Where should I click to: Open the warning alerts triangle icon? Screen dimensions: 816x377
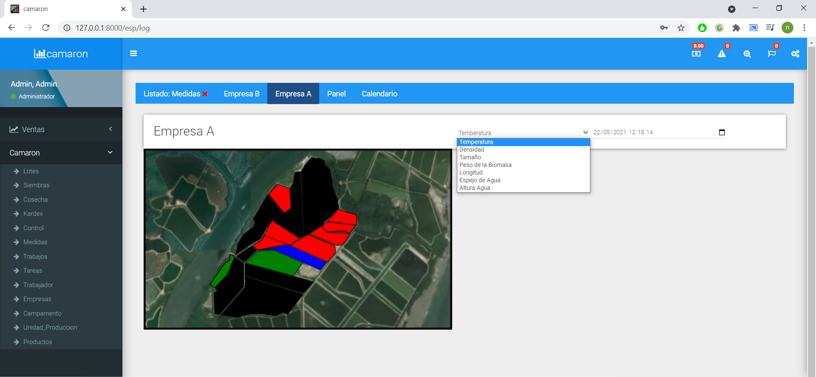pos(722,54)
